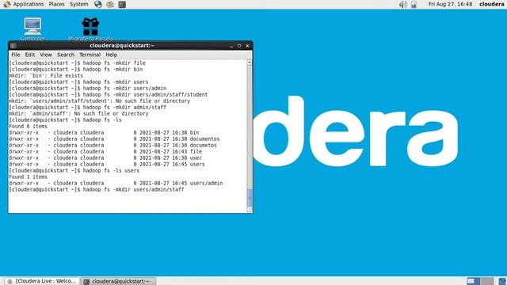Click the 'bin: File exists' error line

coord(46,76)
